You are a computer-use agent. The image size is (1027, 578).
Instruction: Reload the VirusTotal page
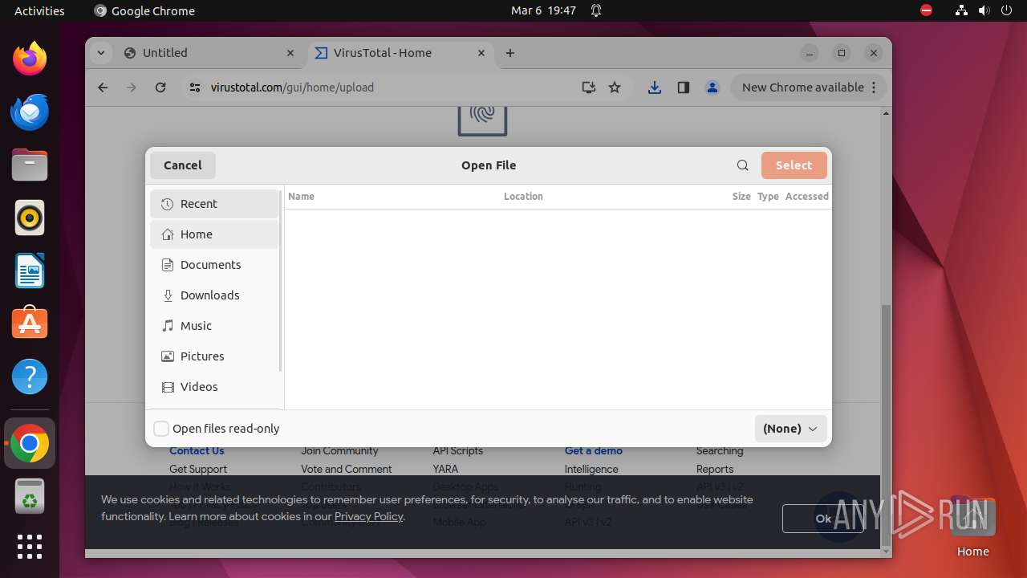pyautogui.click(x=160, y=88)
